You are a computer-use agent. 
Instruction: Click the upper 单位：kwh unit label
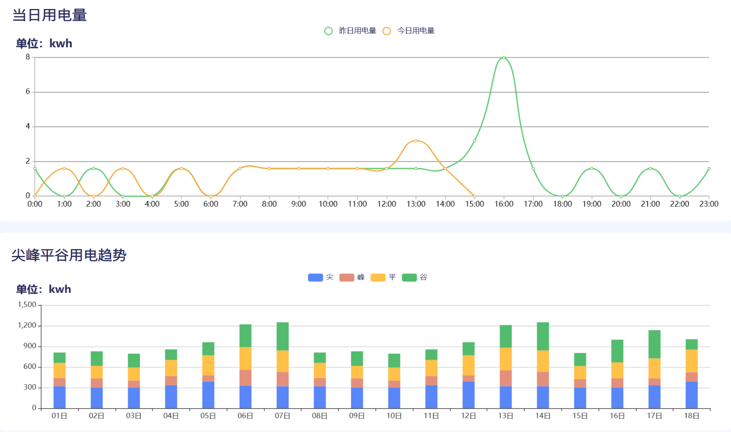coord(44,44)
